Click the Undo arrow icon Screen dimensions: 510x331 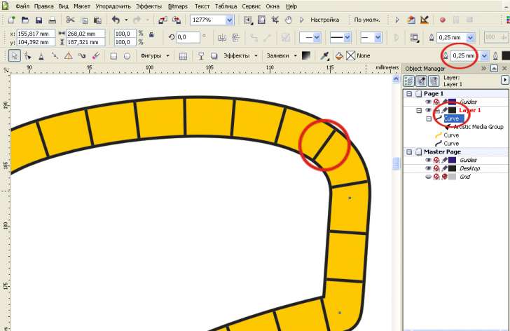point(116,20)
